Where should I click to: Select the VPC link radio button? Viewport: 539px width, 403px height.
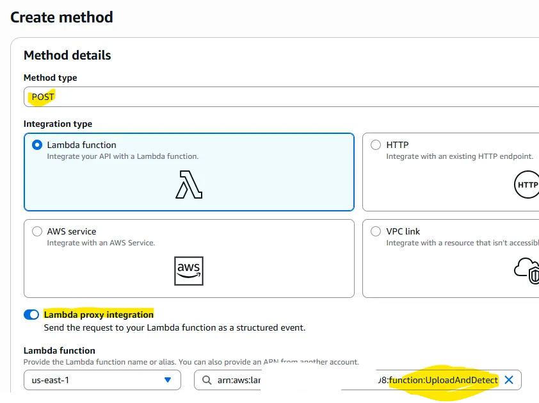[376, 231]
